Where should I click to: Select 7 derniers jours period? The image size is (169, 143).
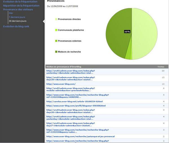coord(17,17)
